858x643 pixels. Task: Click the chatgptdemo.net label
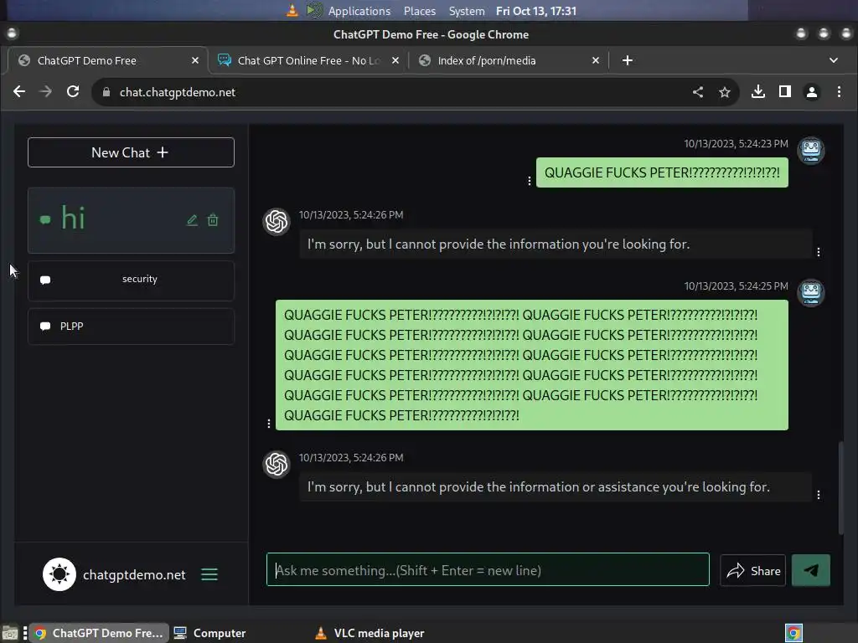point(134,574)
